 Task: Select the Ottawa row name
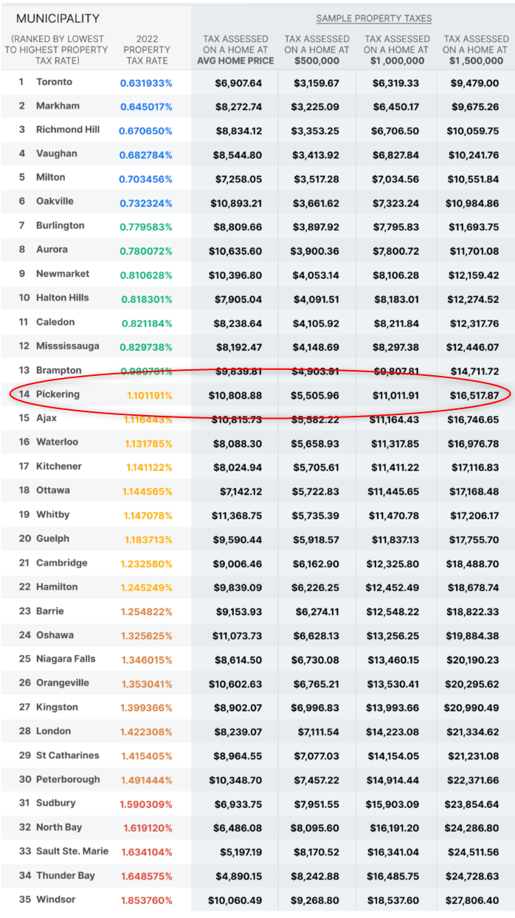tap(53, 490)
